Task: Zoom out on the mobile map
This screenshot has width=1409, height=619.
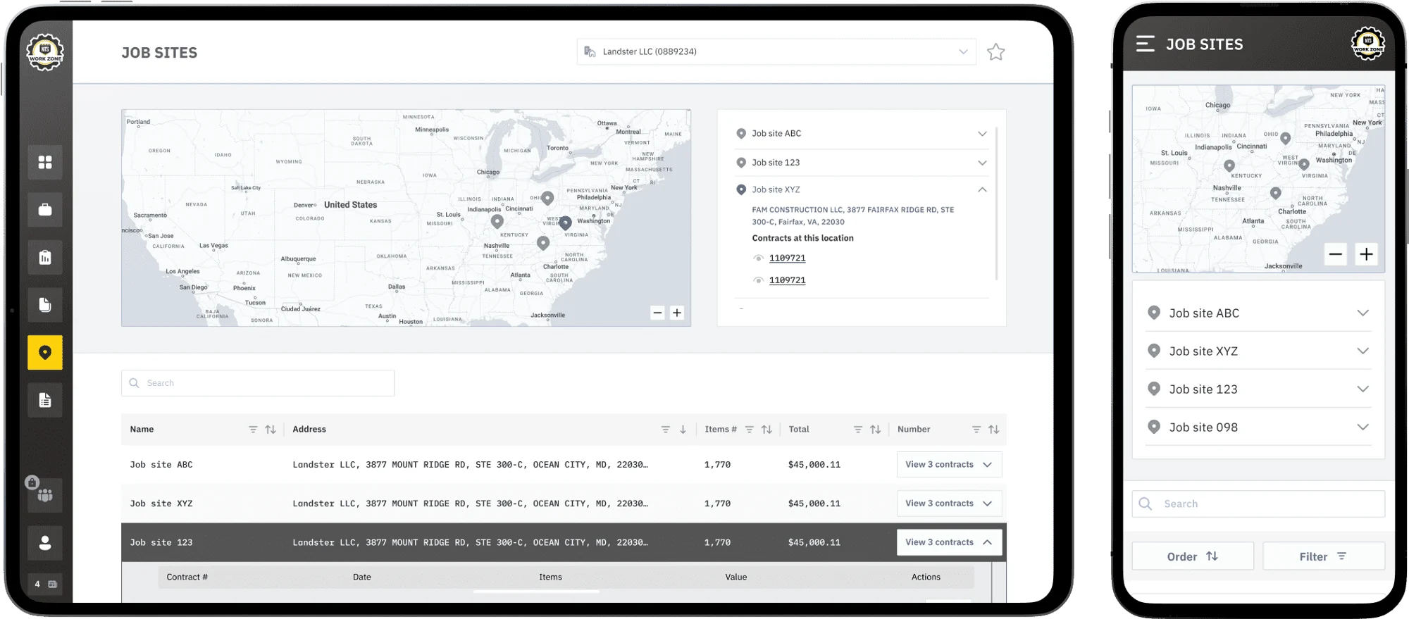Action: 1335,254
